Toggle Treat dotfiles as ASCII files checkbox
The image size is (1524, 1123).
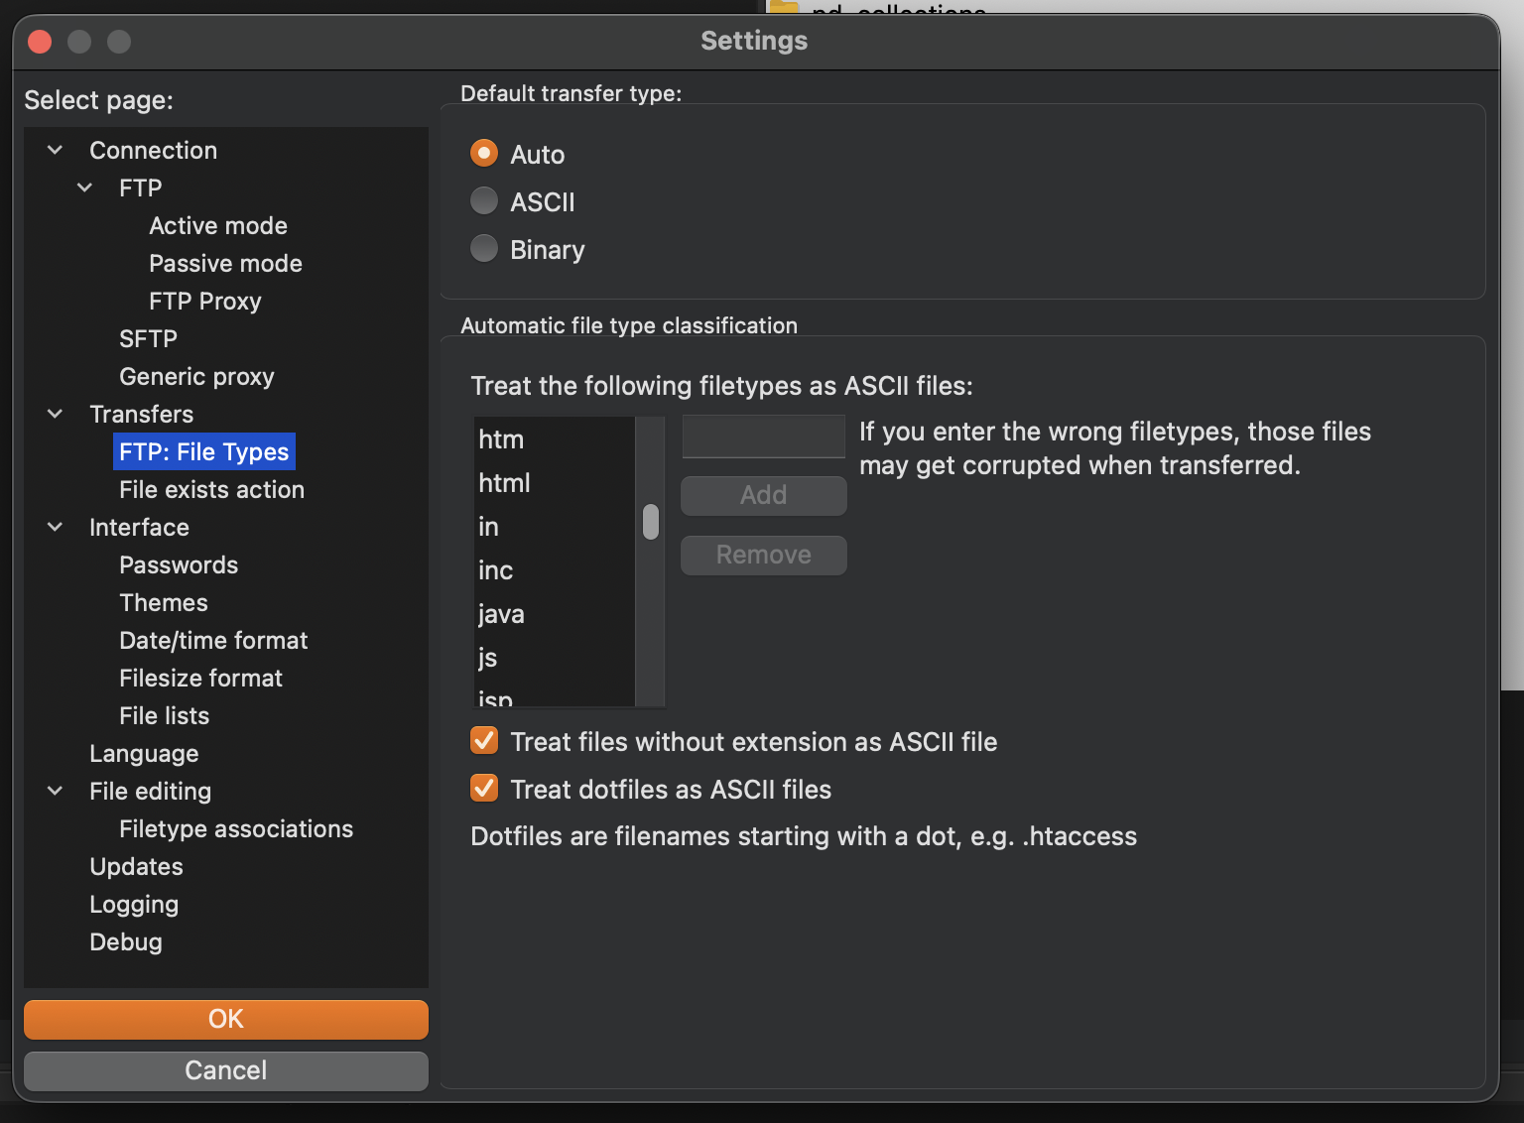pyautogui.click(x=484, y=789)
